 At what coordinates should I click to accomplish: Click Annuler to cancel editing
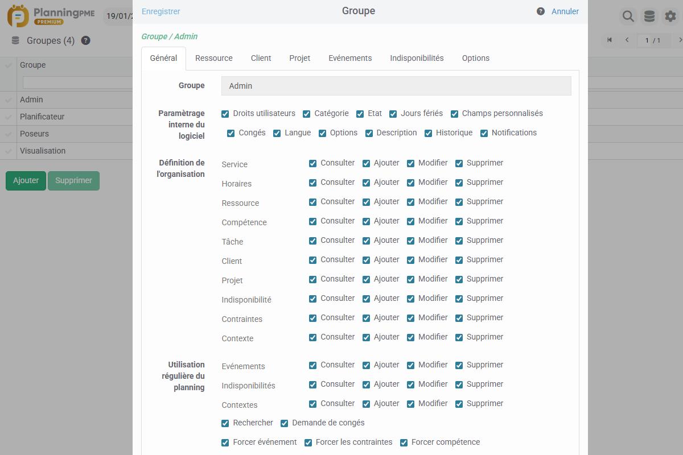[x=565, y=11]
